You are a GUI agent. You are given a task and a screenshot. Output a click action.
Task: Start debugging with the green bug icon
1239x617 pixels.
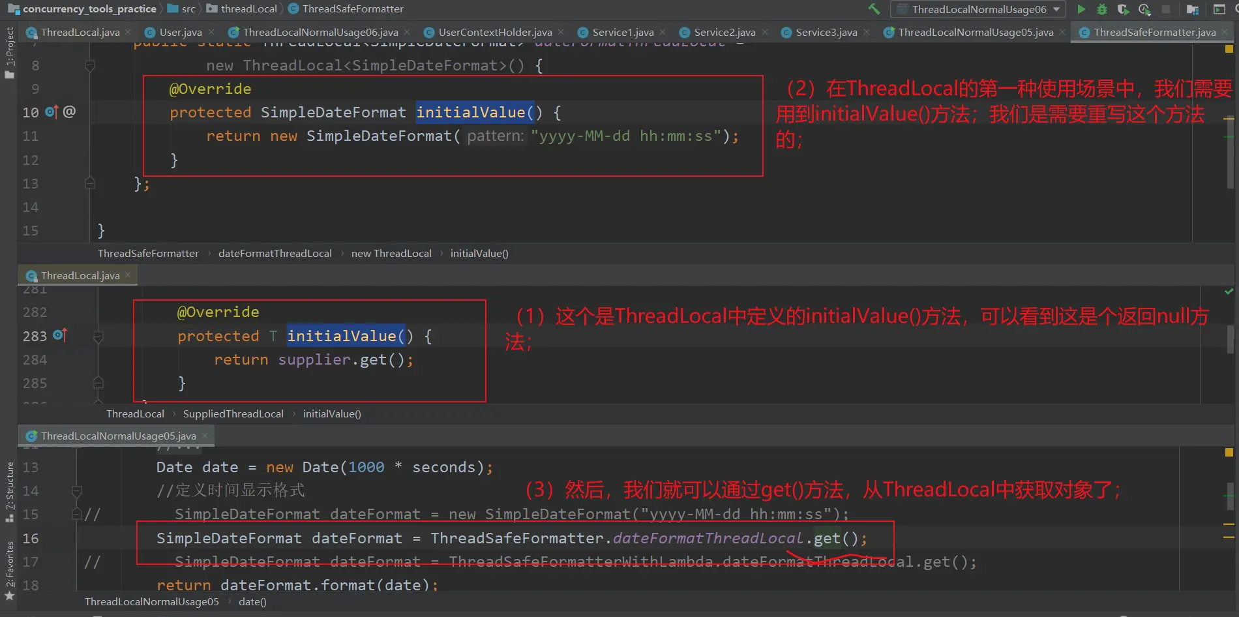[1102, 9]
